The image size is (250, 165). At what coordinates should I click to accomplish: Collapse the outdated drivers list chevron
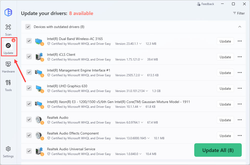click(239, 27)
